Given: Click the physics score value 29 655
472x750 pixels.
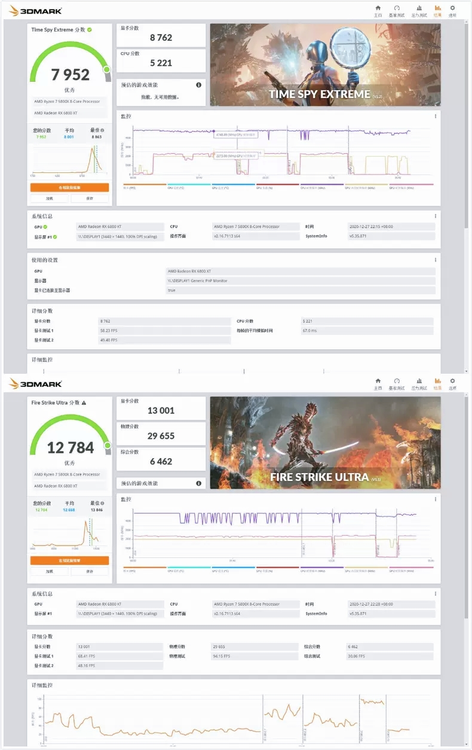Looking at the screenshot, I should 161,435.
